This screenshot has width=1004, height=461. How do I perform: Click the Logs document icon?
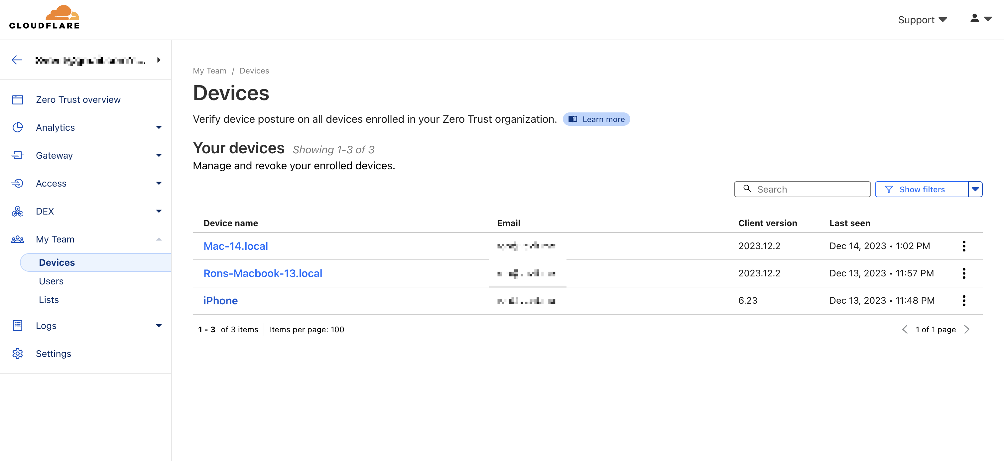click(x=18, y=326)
